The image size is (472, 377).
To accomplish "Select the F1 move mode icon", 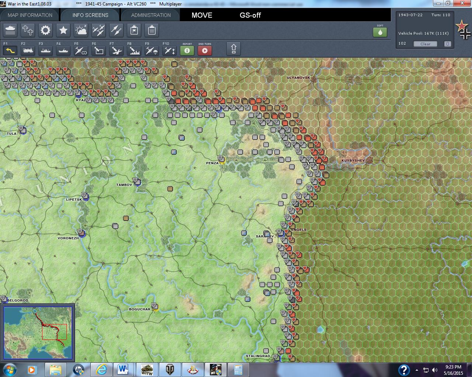I will coord(10,50).
